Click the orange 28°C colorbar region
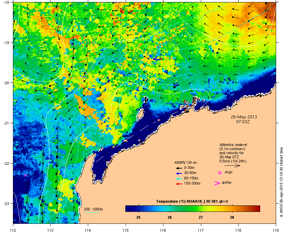Viewport: 286px width, 232px height. pyautogui.click(x=232, y=208)
